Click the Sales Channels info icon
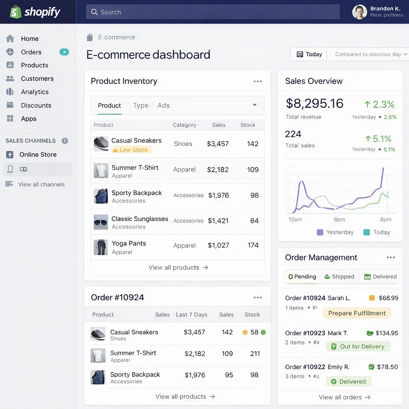The image size is (409, 409). (x=65, y=141)
